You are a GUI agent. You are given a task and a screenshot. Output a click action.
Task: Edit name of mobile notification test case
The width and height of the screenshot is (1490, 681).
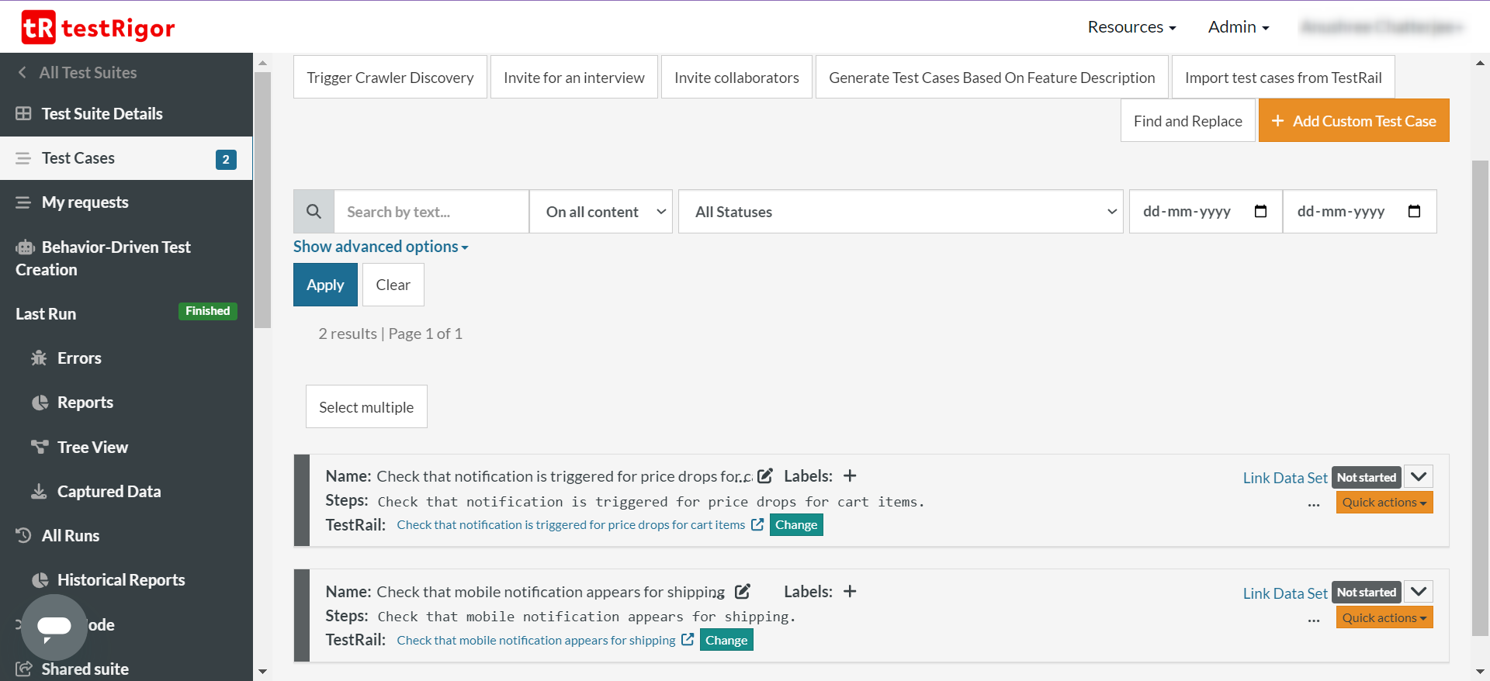coord(743,591)
